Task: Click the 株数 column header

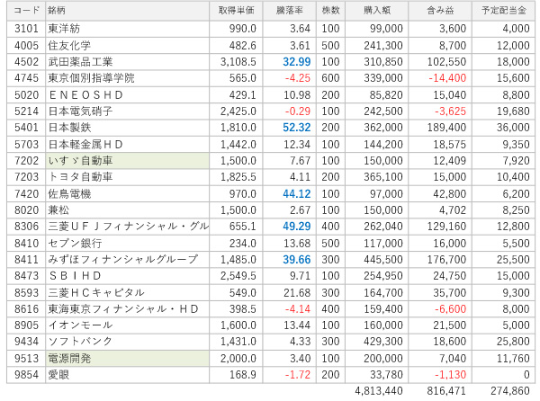Action: [x=330, y=11]
